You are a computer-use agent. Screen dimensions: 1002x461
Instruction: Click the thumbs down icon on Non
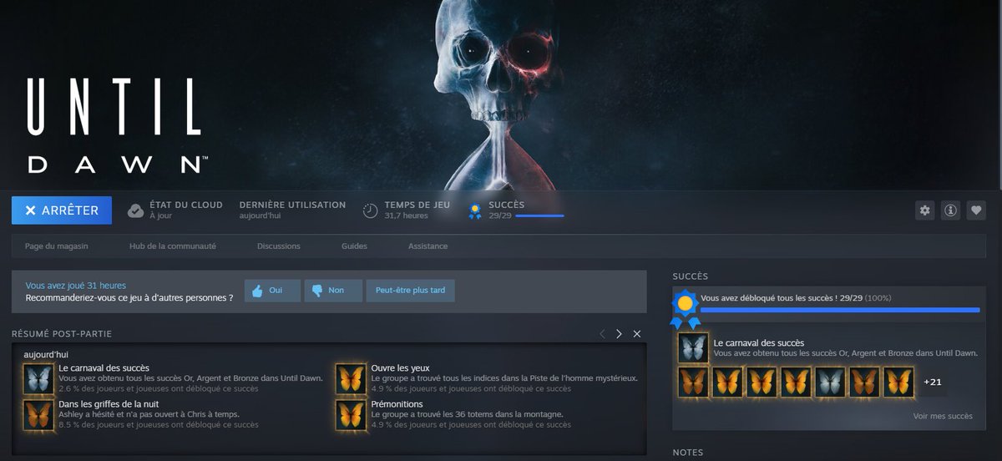click(317, 291)
